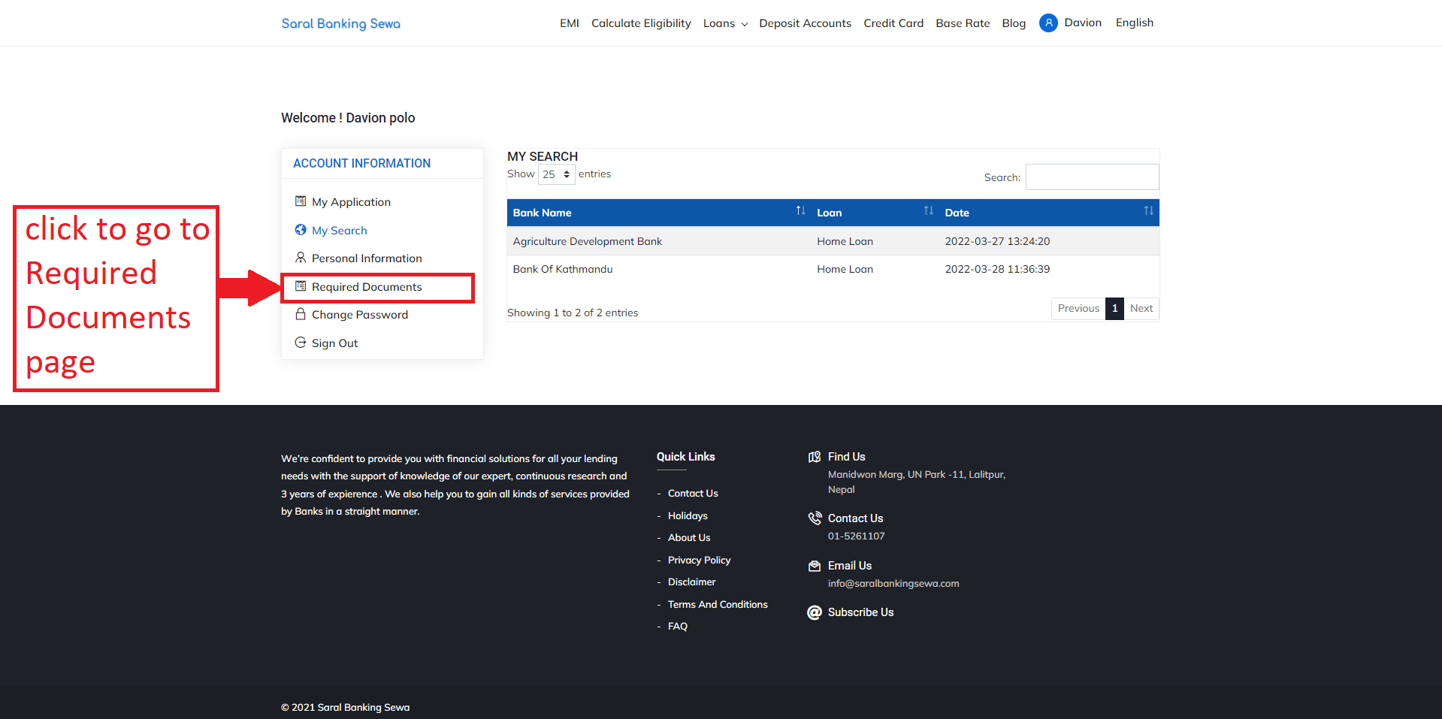Visit the Blog from the navigation

pos(1014,23)
